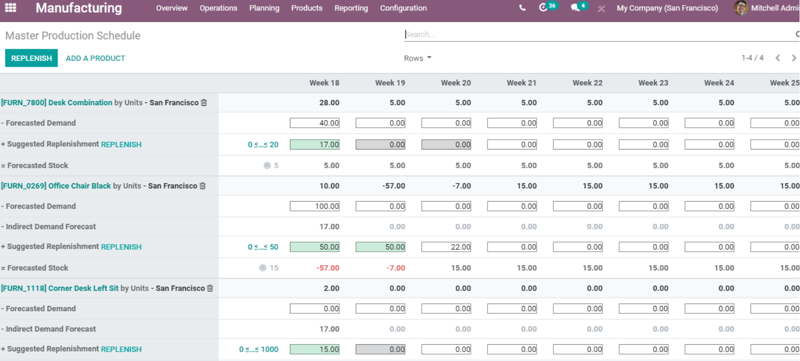The width and height of the screenshot is (800, 361).
Task: Click REPLENISH link in Office Chair Black row
Action: (x=121, y=246)
